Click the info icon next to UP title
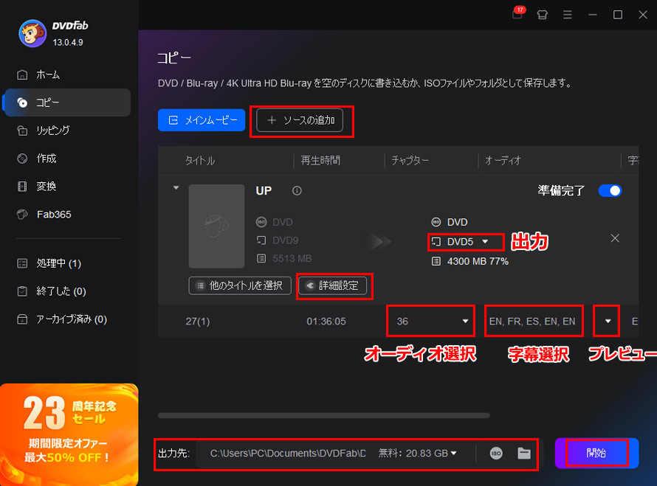The image size is (657, 486). tap(296, 190)
